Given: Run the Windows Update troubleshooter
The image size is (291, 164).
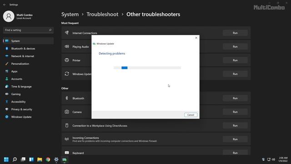Looking at the screenshot, I should [235, 74].
